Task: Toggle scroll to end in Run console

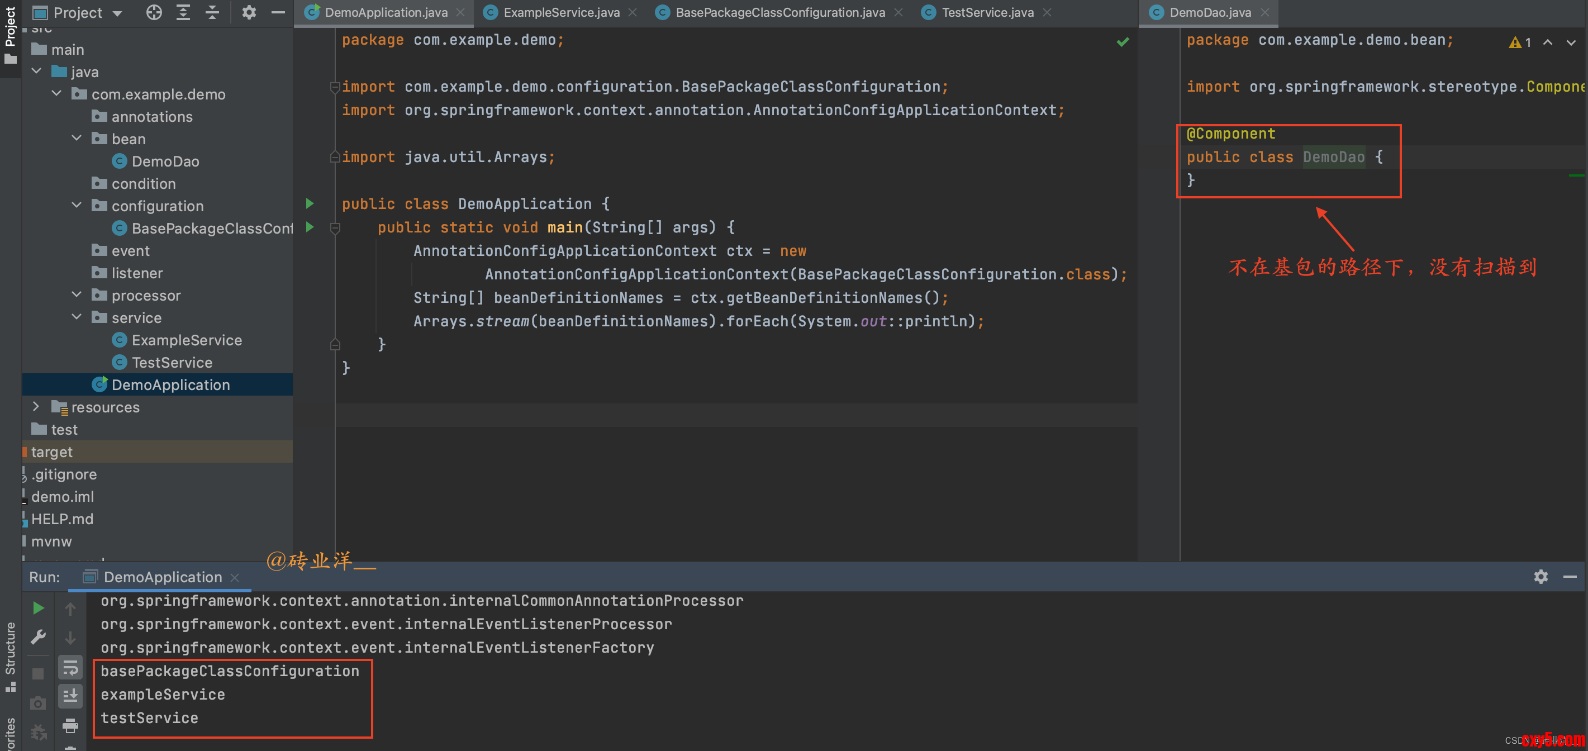Action: pos(70,696)
